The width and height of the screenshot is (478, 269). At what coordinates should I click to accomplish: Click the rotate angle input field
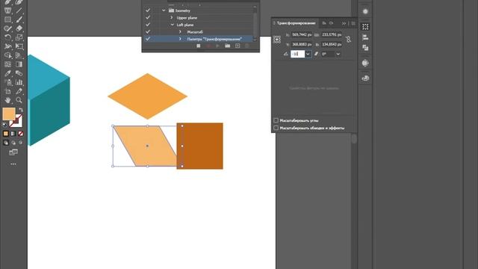(297, 54)
